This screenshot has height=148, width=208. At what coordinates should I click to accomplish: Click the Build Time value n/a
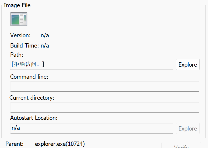coord(45,45)
